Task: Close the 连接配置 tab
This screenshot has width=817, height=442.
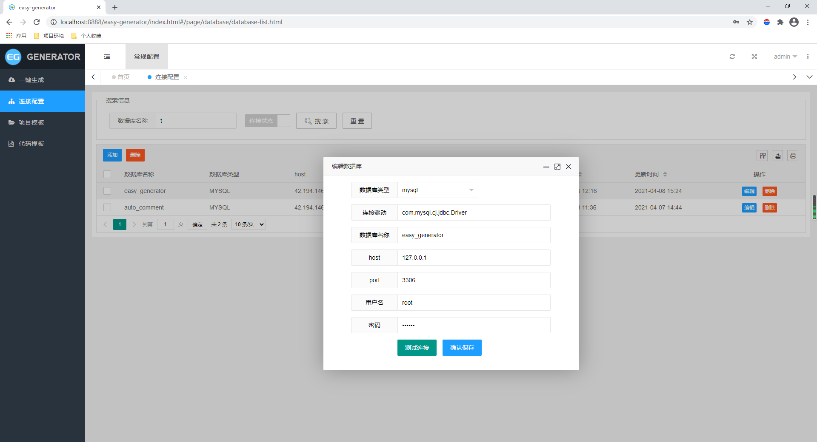Action: point(186,77)
